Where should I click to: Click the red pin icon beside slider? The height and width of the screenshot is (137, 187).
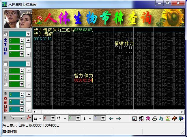tap(29, 118)
